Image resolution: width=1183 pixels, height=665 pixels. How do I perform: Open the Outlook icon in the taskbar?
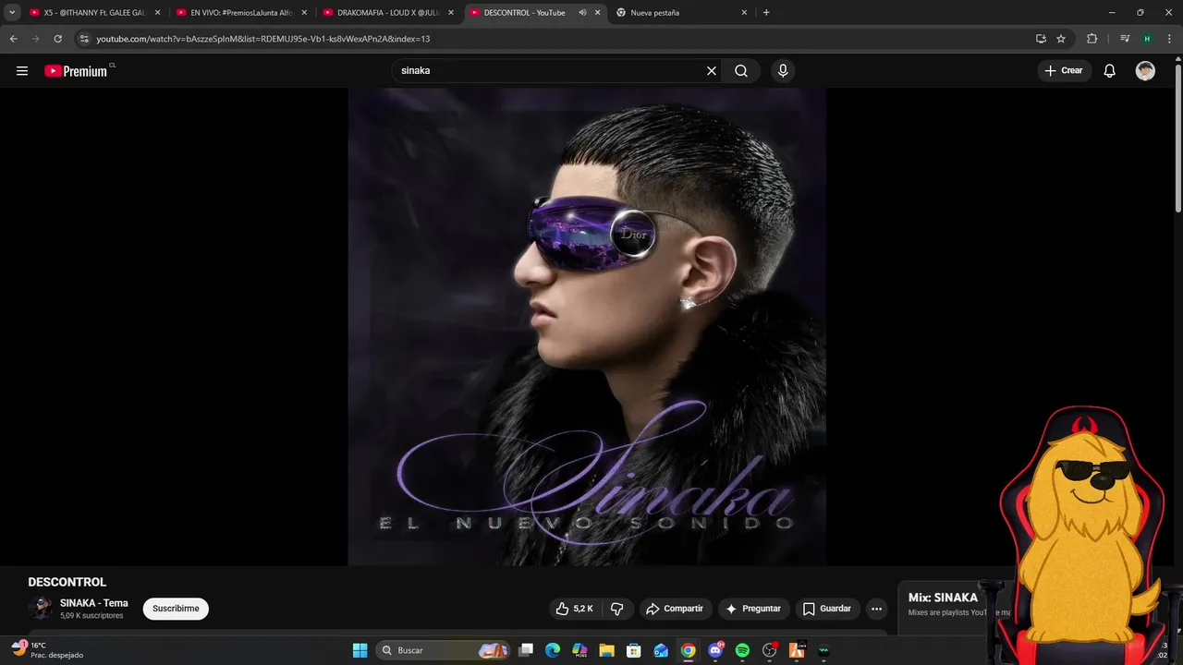(661, 651)
